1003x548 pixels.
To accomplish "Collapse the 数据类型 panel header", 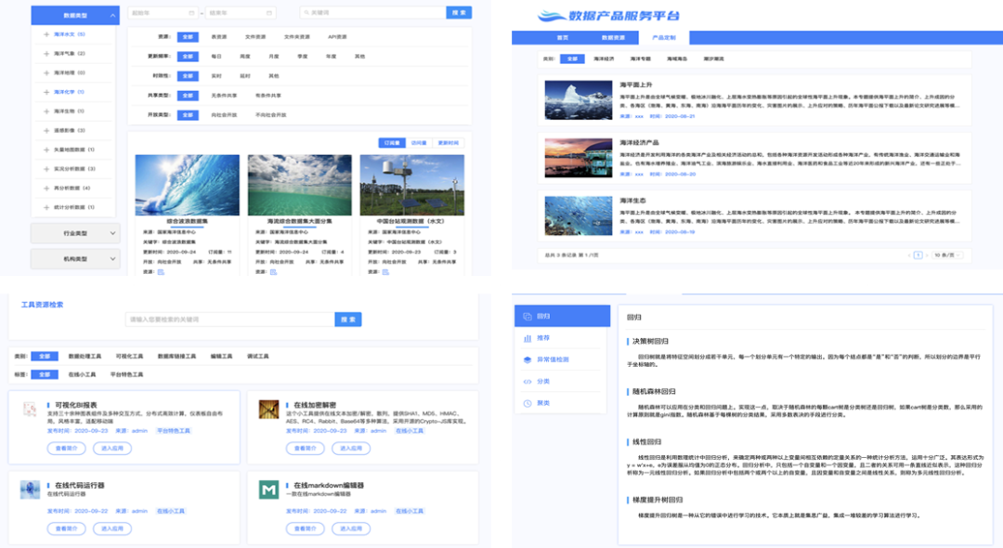I will coord(111,16).
